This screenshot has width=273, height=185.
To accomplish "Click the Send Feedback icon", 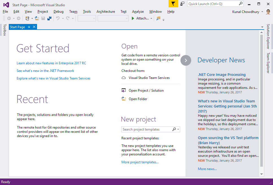I will [x=182, y=4].
